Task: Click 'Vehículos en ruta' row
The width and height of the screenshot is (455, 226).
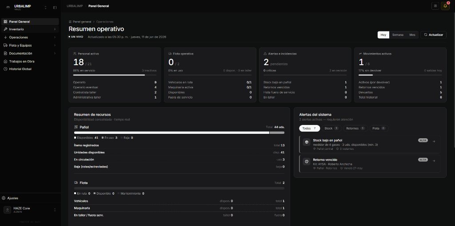Action: (x=210, y=82)
